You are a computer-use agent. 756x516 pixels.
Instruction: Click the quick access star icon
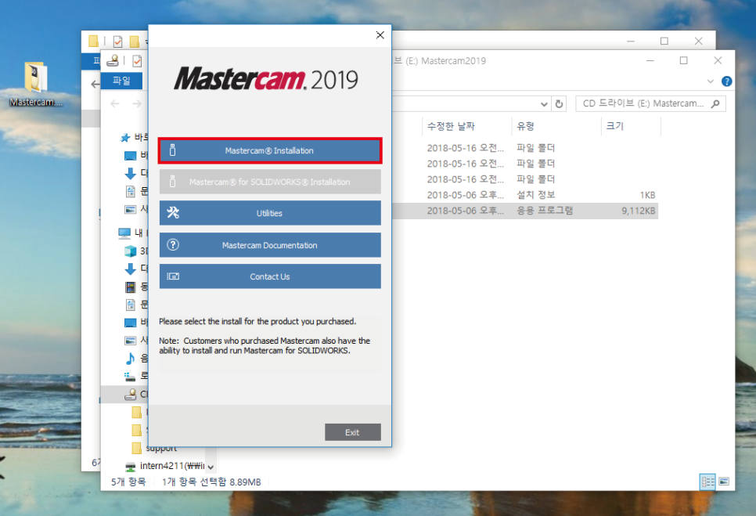[125, 138]
